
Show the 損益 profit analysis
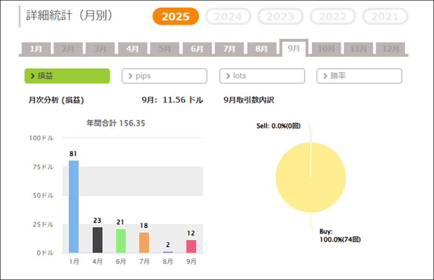(x=67, y=76)
